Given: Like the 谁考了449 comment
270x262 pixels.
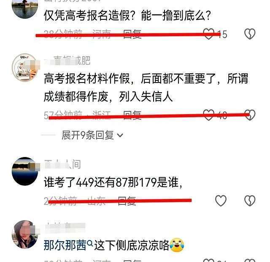Looking at the screenshot, I should click(x=221, y=201).
